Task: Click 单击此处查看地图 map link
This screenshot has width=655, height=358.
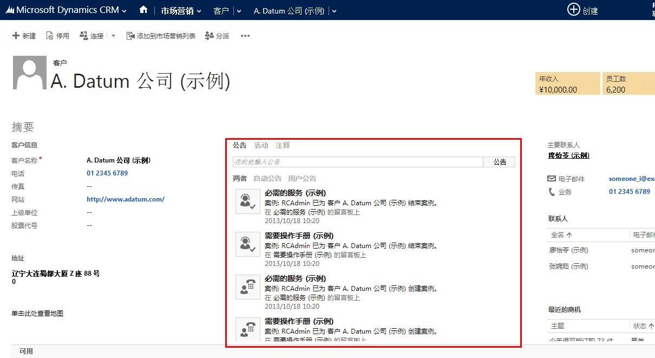Action: coord(37,314)
